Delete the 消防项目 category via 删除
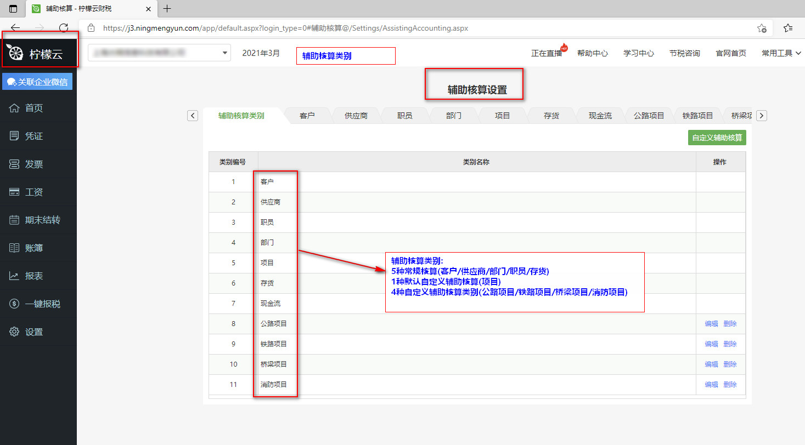The image size is (805, 445). (x=730, y=385)
